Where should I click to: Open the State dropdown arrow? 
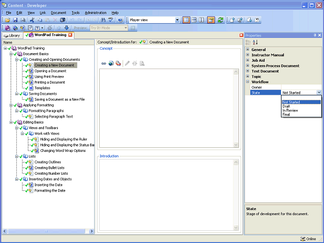point(319,93)
